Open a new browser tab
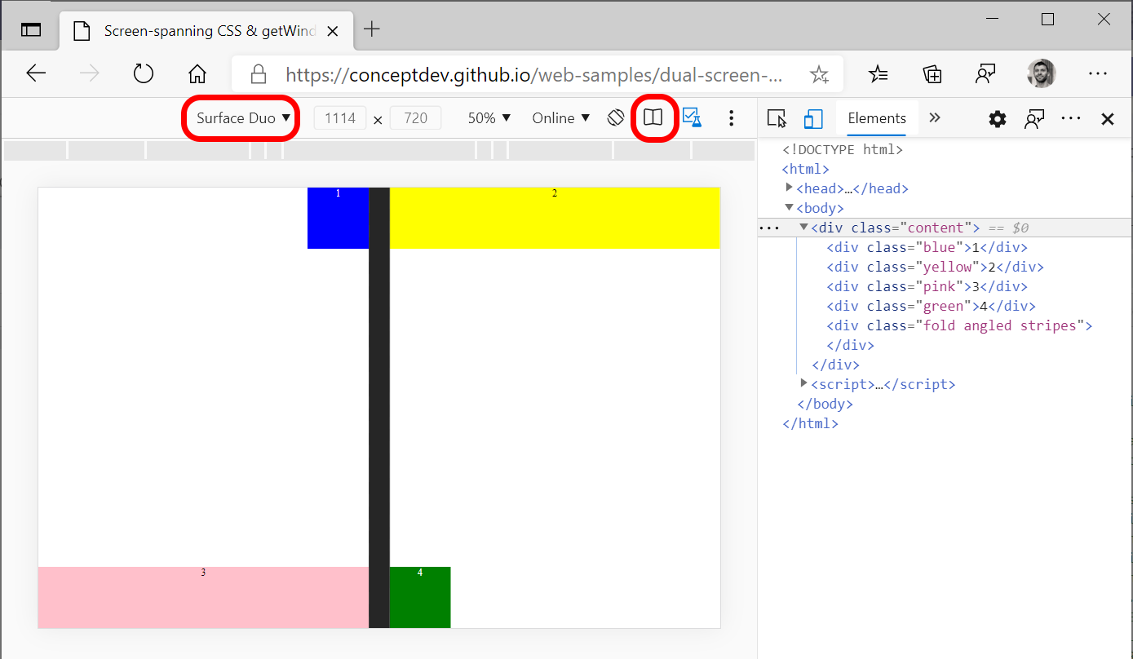Viewport: 1133px width, 659px height. 372,29
